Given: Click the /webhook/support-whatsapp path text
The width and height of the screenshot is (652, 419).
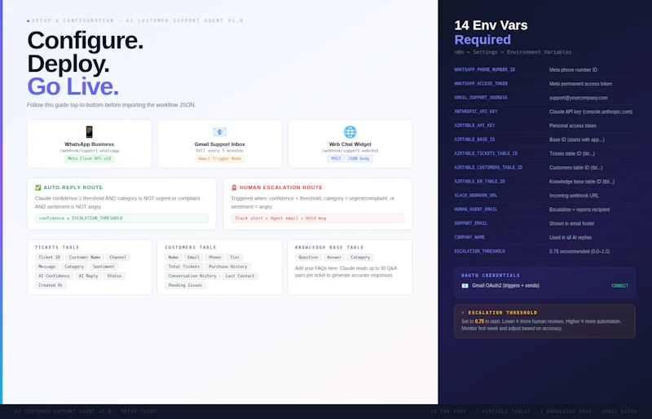Looking at the screenshot, I should [x=89, y=151].
